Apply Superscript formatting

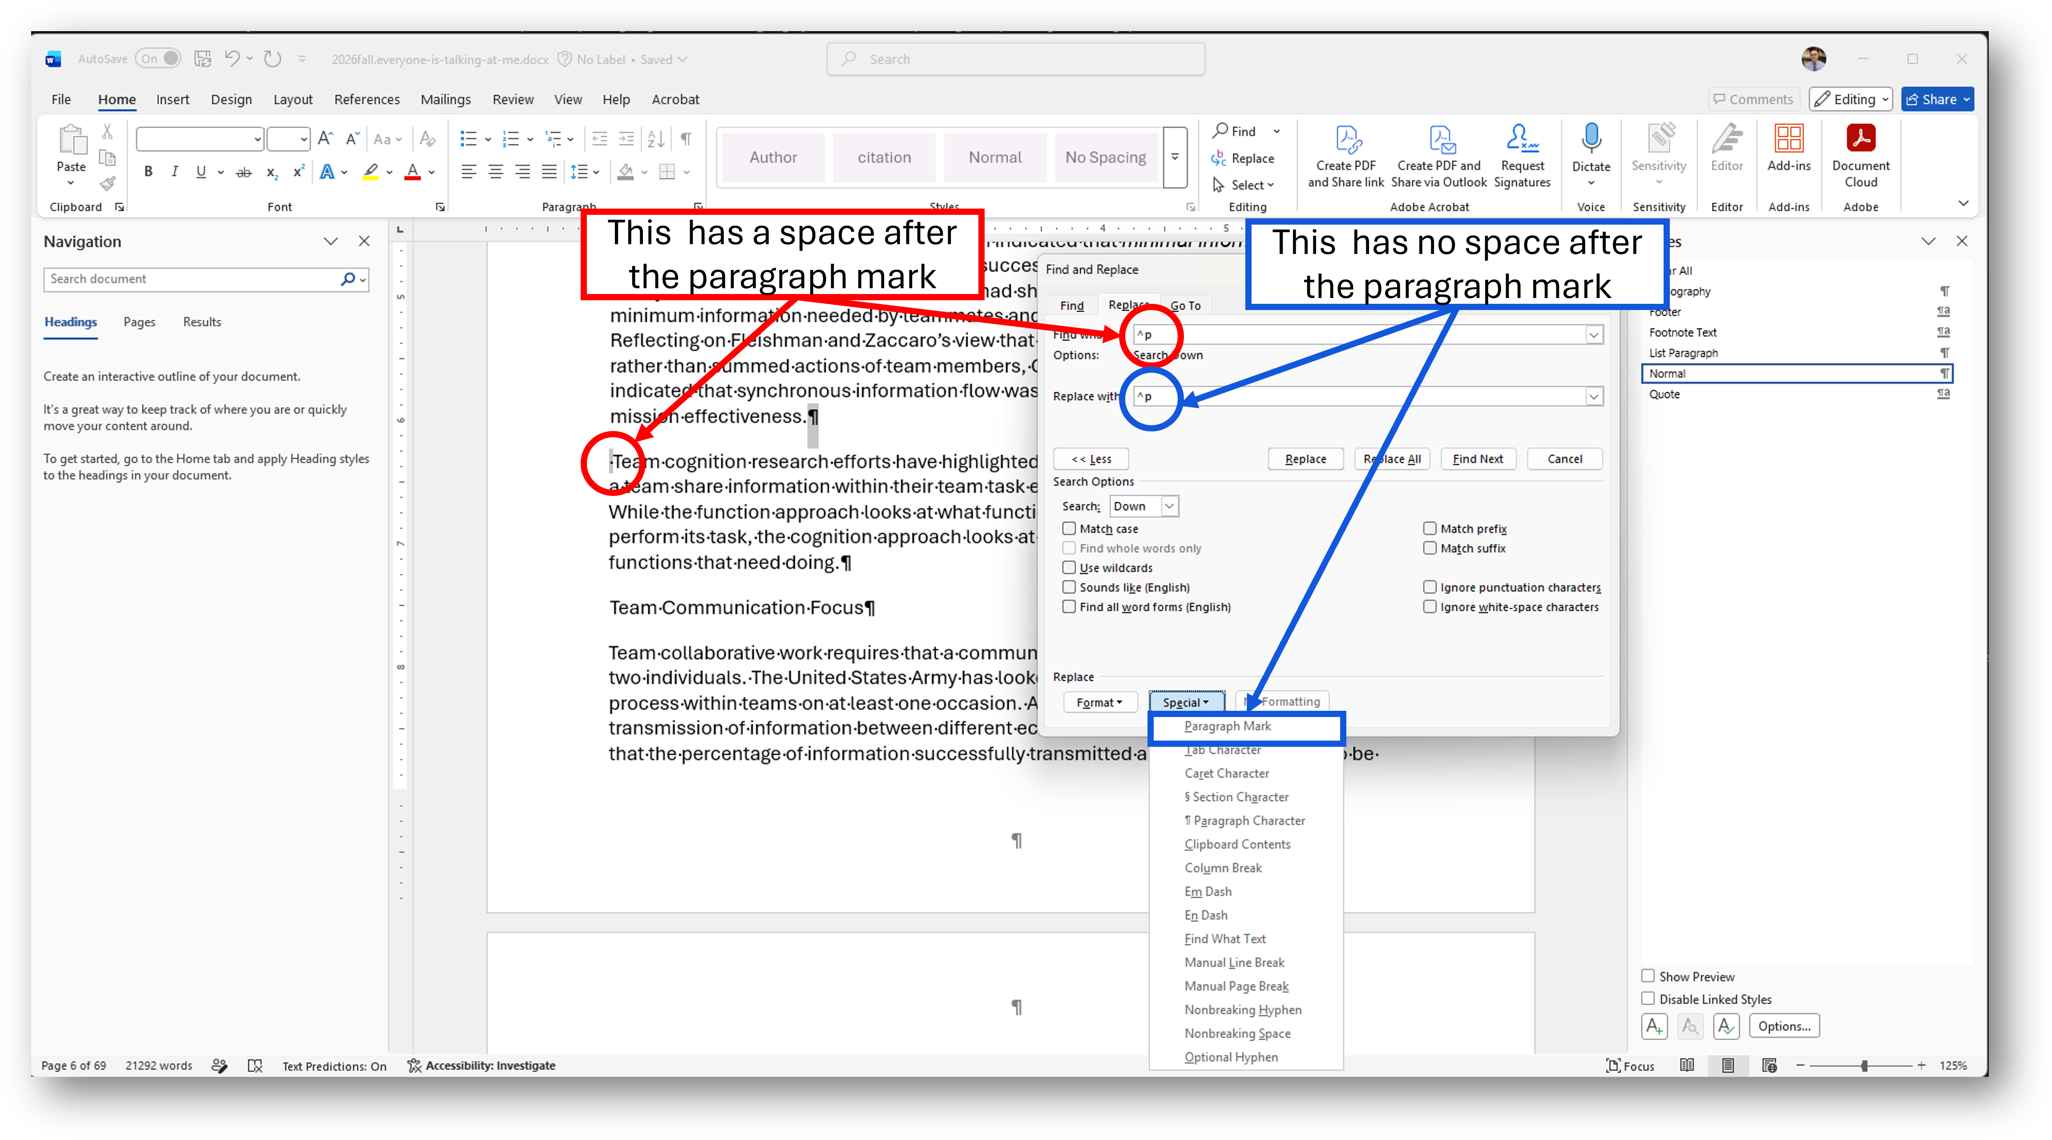299,172
